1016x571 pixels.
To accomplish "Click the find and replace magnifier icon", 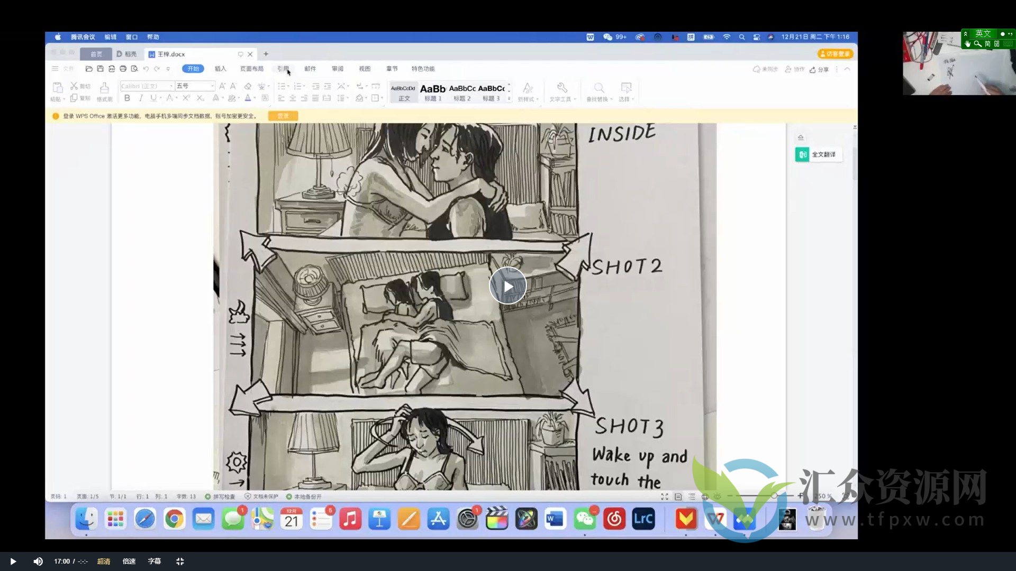I will coord(598,88).
